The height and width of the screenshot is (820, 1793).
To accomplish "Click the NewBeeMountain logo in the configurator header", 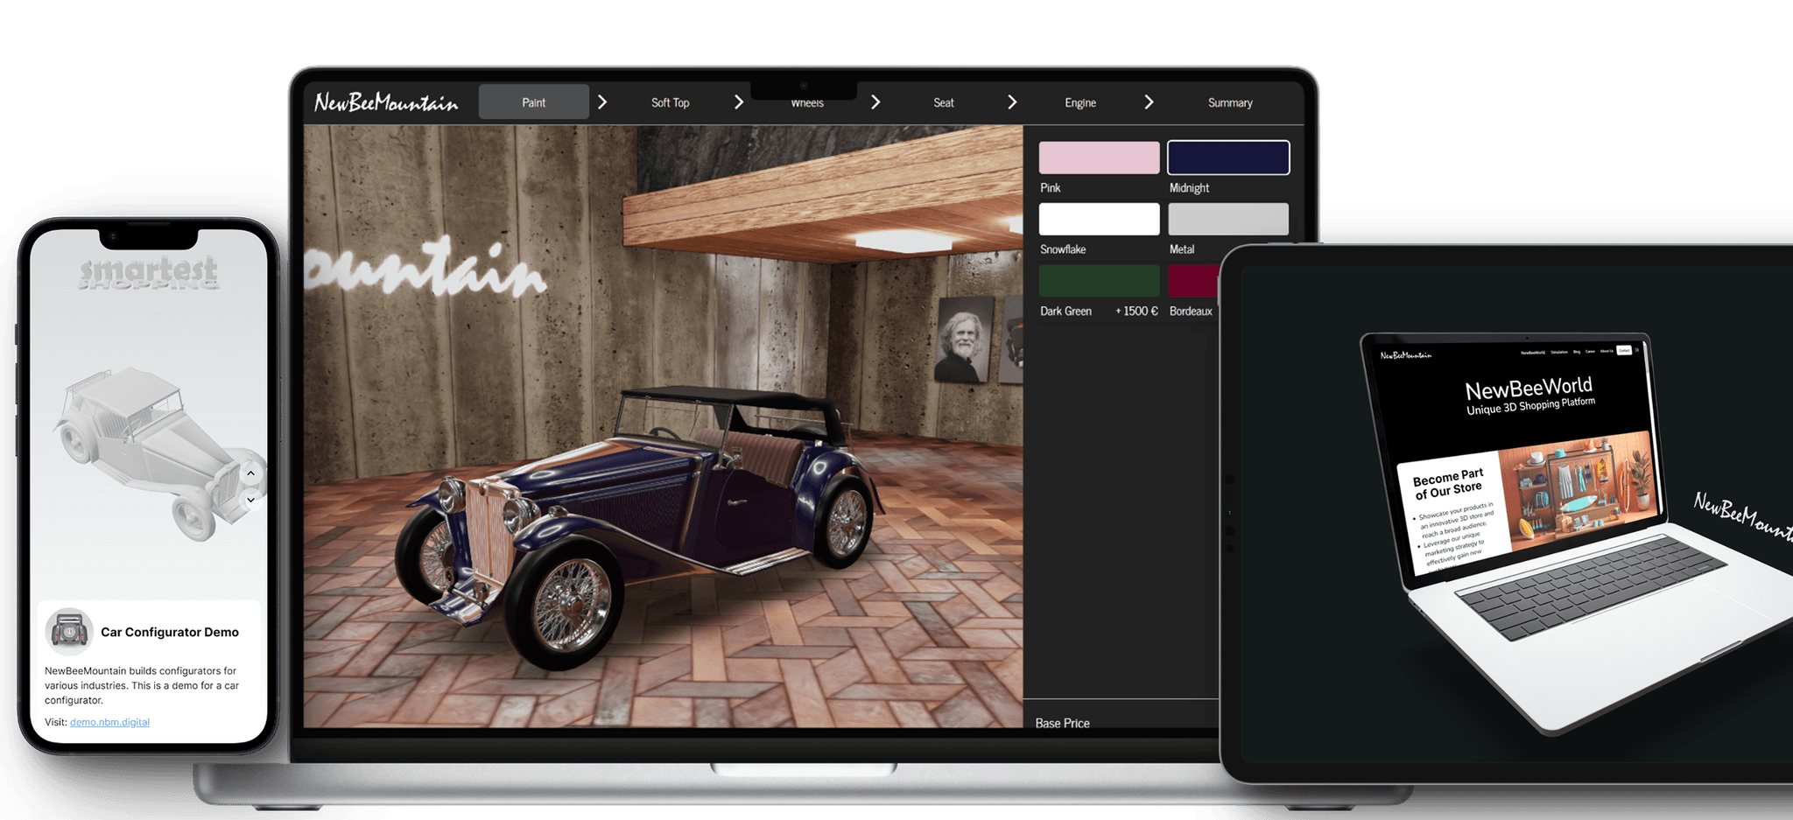I will coord(386,103).
